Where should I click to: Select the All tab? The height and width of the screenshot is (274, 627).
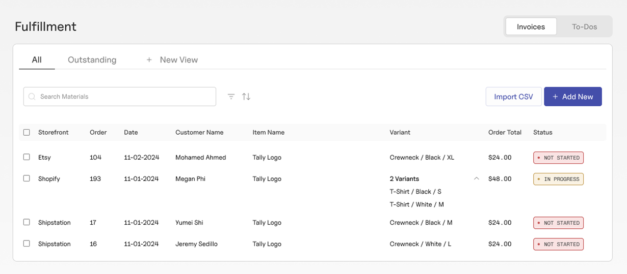coord(37,60)
